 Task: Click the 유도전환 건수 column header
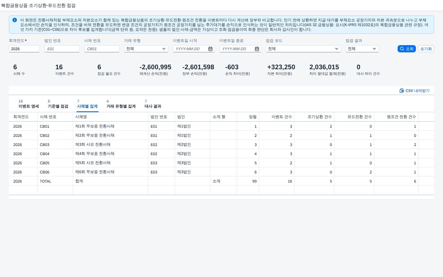click(354, 117)
